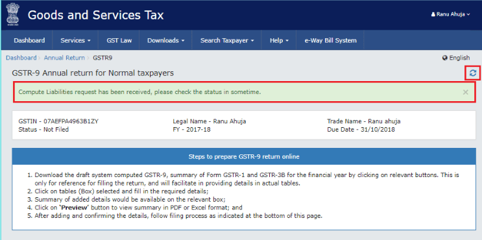The height and width of the screenshot is (240, 482).
Task: Open the Dashboard menu item
Action: click(x=29, y=40)
